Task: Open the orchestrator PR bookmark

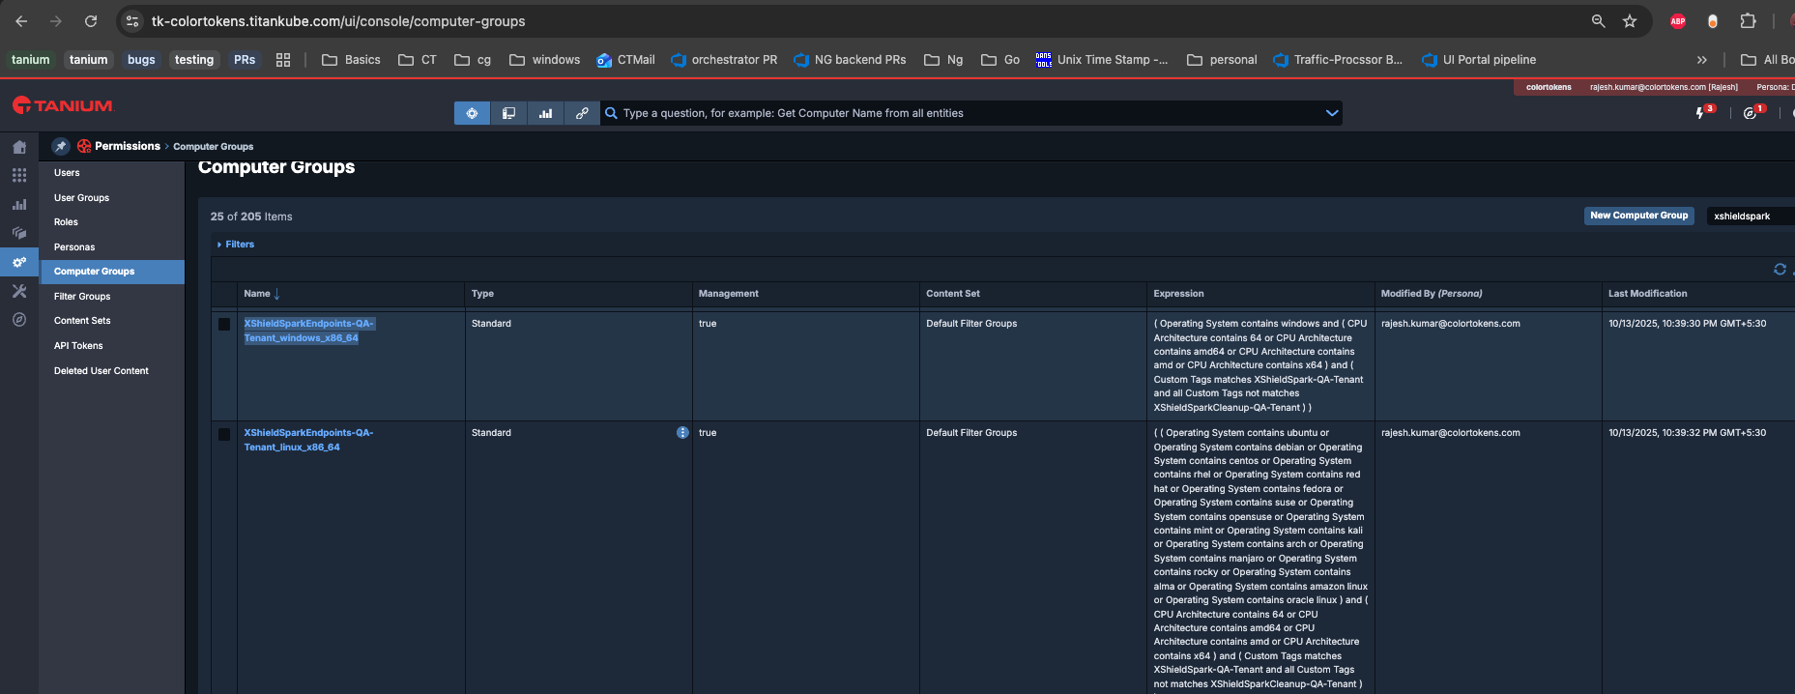Action: tap(723, 60)
